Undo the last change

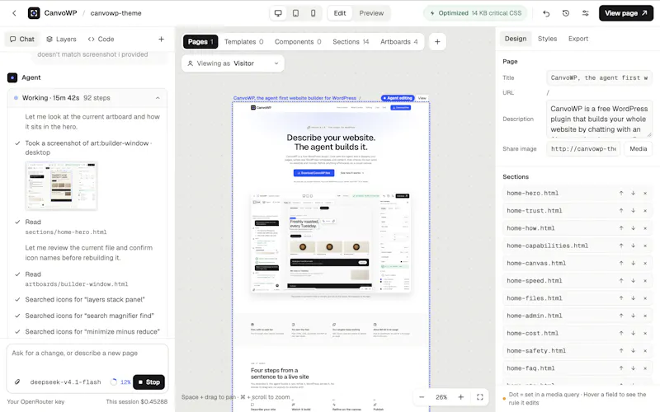(546, 13)
